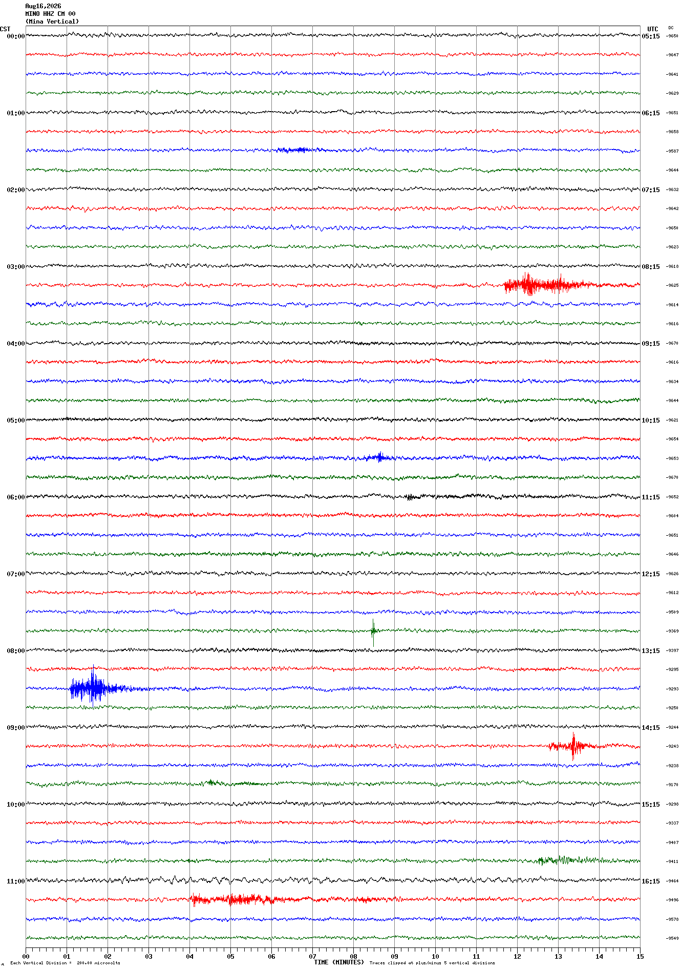Pick the DC value '-9623'
This screenshot has height=970, width=681.
(672, 247)
